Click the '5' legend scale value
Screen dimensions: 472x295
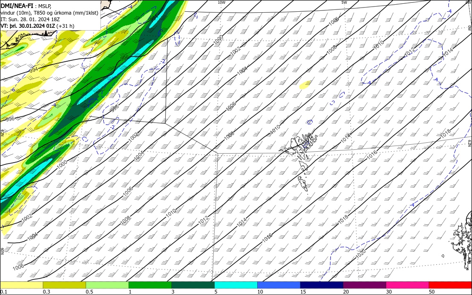tap(216, 292)
